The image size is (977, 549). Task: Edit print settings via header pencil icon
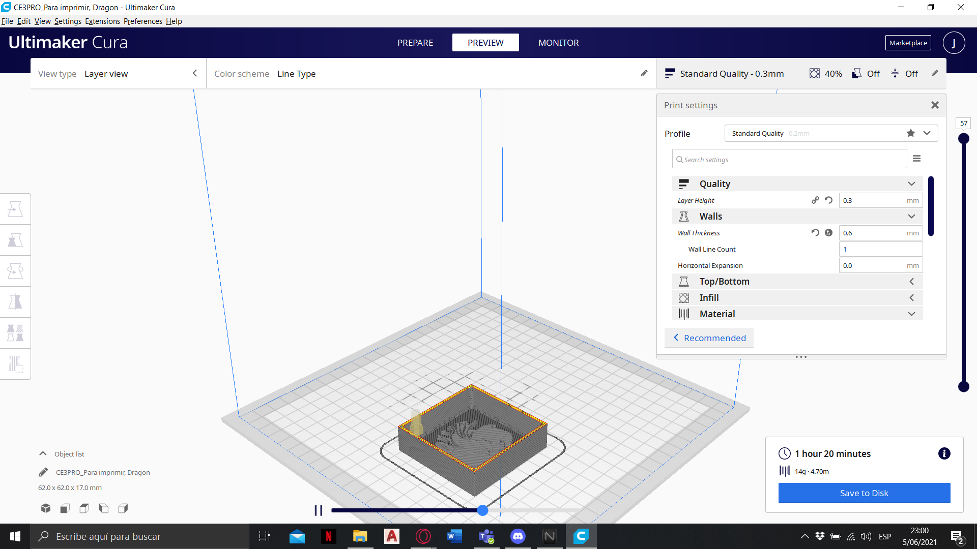tap(935, 73)
